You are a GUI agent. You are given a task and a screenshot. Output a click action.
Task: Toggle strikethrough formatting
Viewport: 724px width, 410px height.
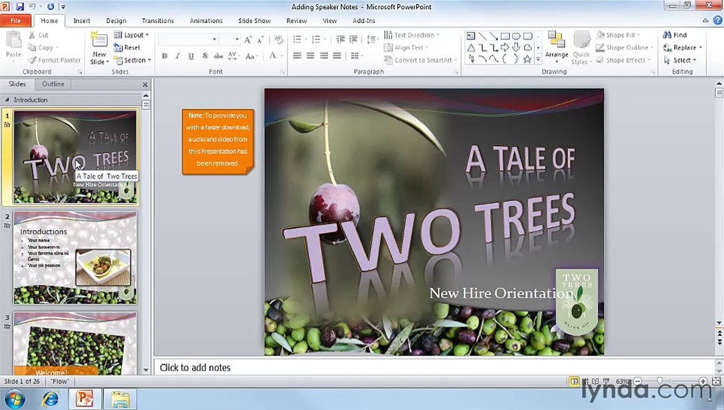(x=218, y=56)
